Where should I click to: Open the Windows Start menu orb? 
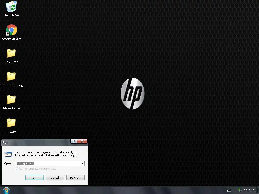[6, 190]
